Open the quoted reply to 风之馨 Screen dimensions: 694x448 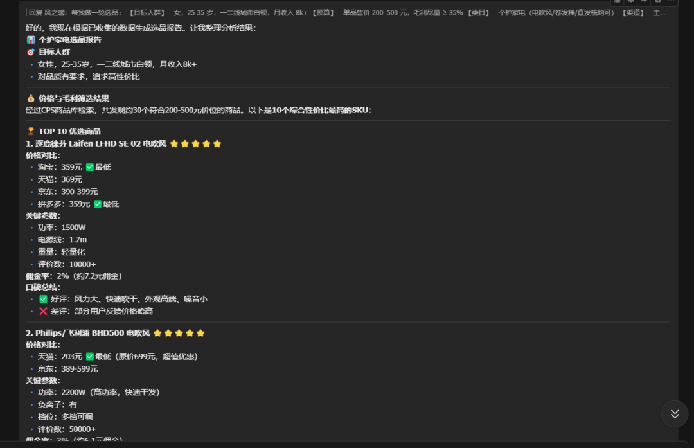pos(347,13)
